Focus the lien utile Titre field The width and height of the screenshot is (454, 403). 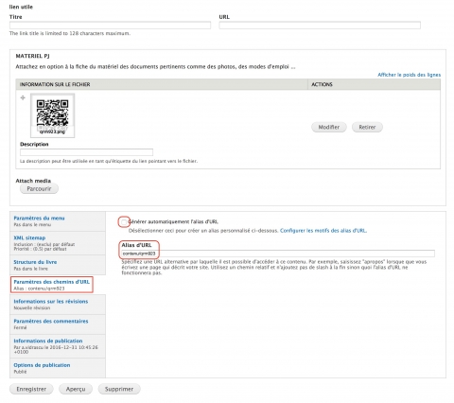110,26
